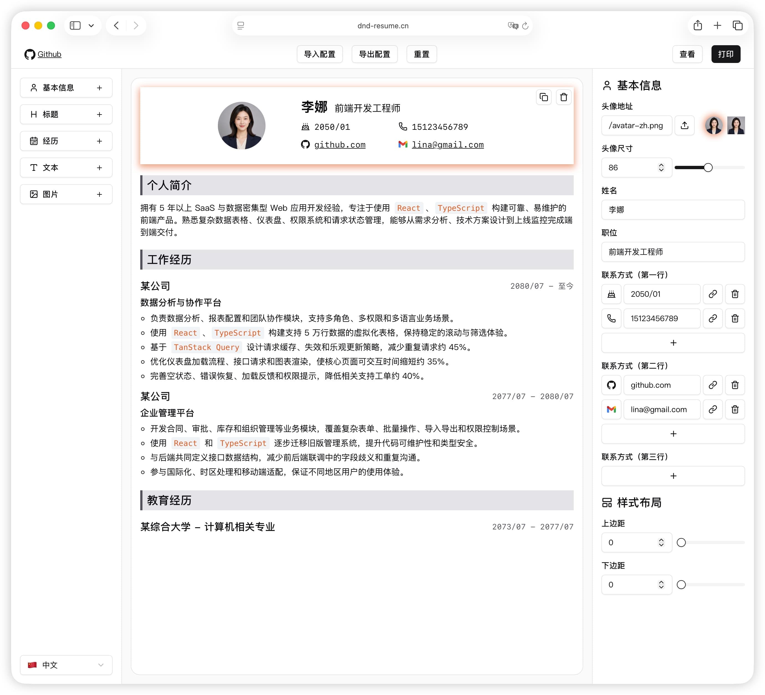Add a 图片 image block
This screenshot has width=765, height=695.
(66, 194)
